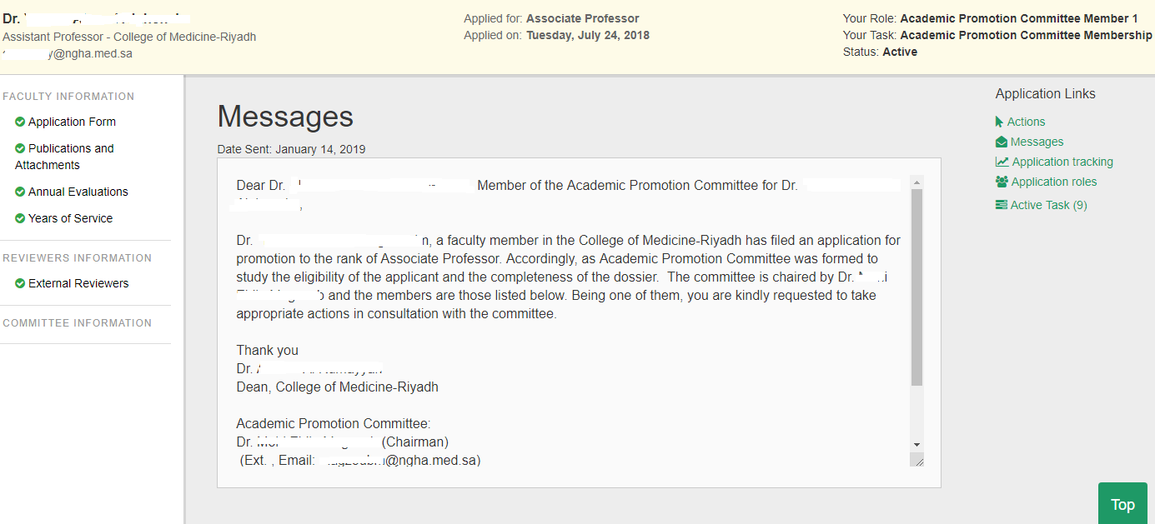Click green check icon beside Application Form
Viewport: 1155px width, 524px height.
20,122
